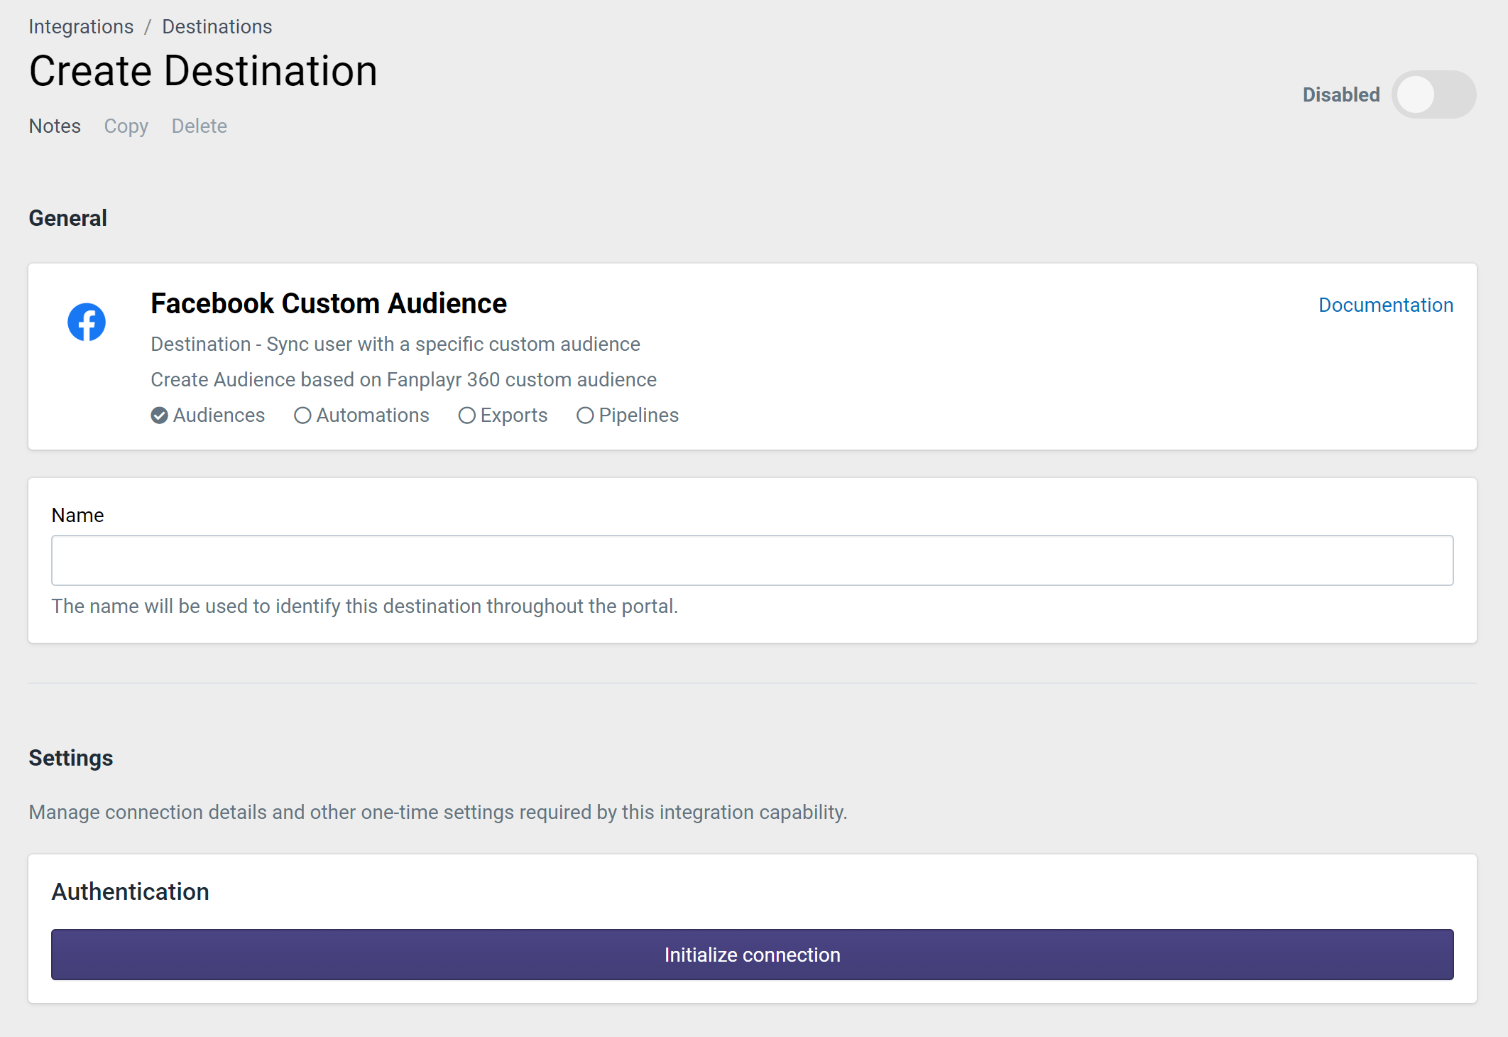This screenshot has height=1037, width=1508.
Task: Click the Initialize connection button
Action: pyautogui.click(x=753, y=955)
